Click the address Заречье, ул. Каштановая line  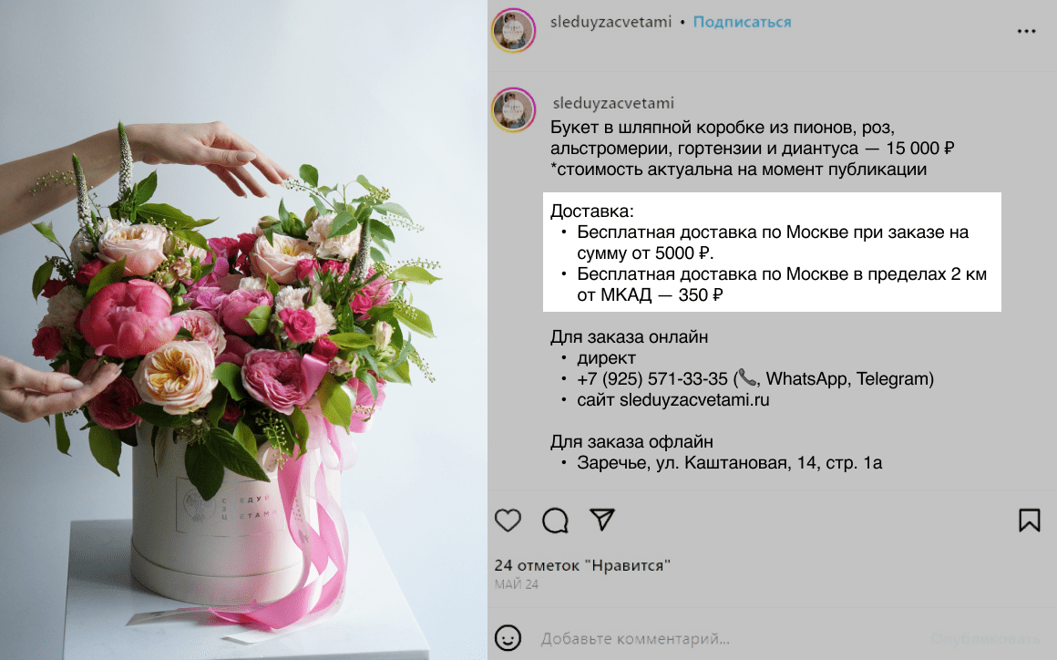click(x=729, y=463)
